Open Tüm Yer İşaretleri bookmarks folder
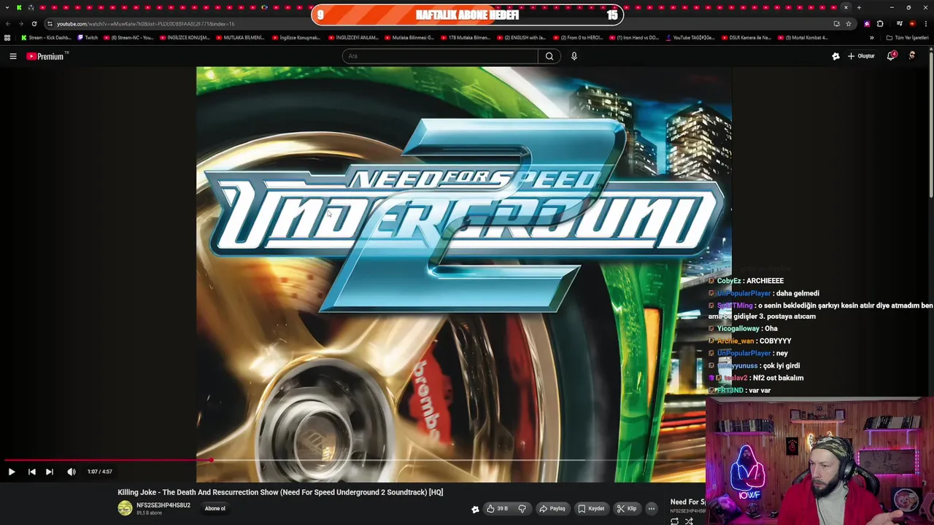 point(907,37)
